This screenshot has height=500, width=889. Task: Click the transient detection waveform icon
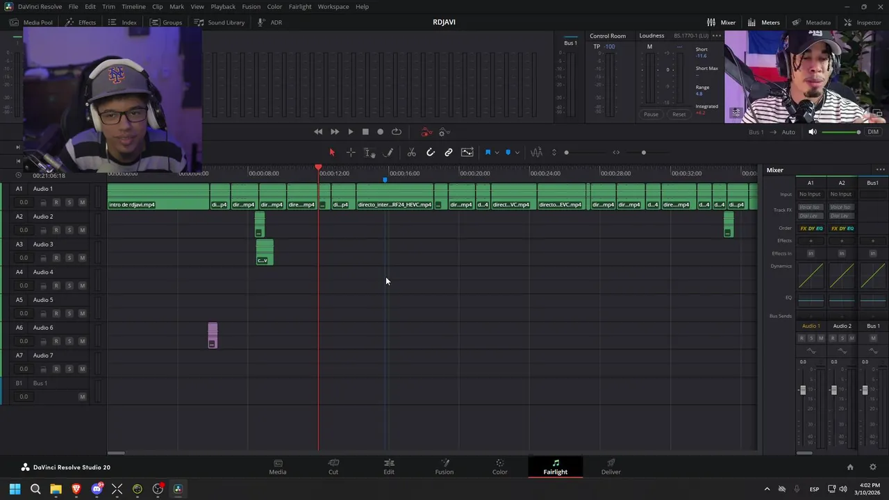(x=536, y=152)
